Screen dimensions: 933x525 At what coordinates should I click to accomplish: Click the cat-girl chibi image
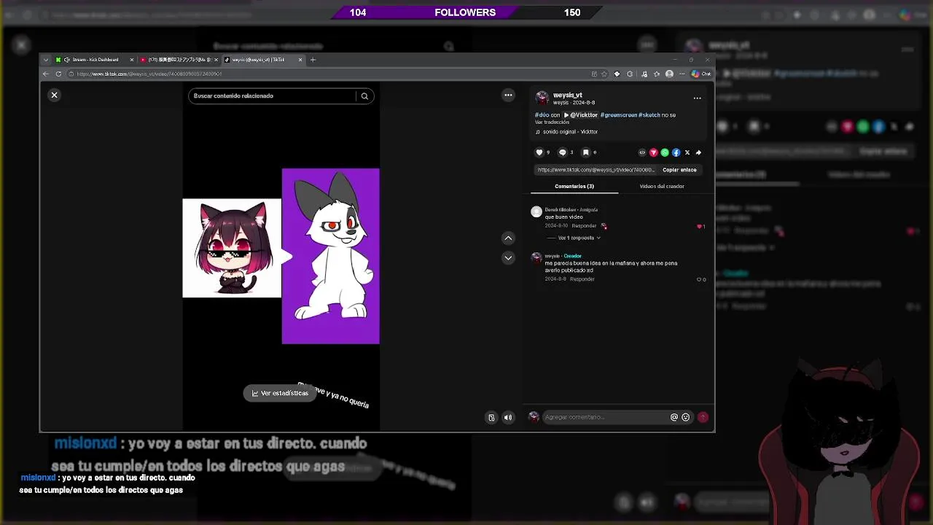pos(232,248)
